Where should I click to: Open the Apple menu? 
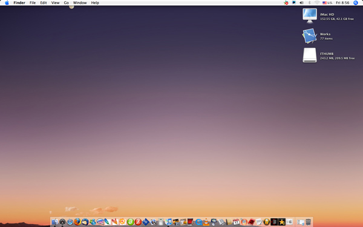click(7, 3)
